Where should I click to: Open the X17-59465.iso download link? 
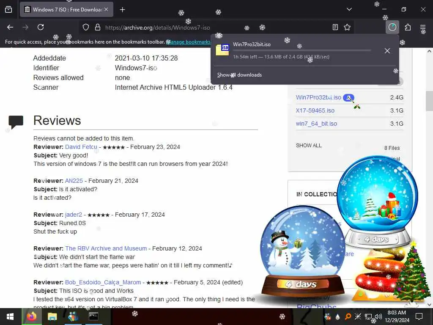pos(315,110)
